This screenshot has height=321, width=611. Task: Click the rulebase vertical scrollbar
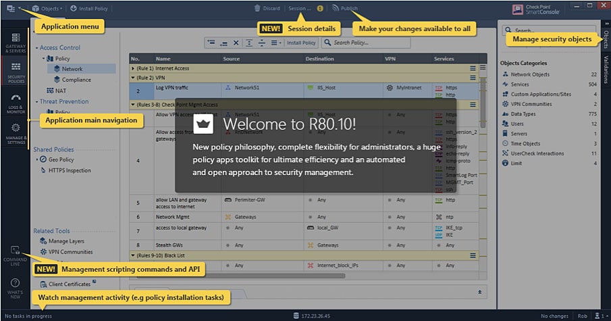(x=483, y=103)
